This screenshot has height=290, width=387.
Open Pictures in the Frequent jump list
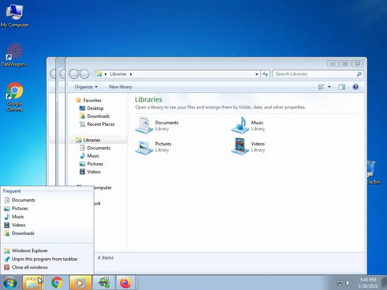(x=47, y=208)
